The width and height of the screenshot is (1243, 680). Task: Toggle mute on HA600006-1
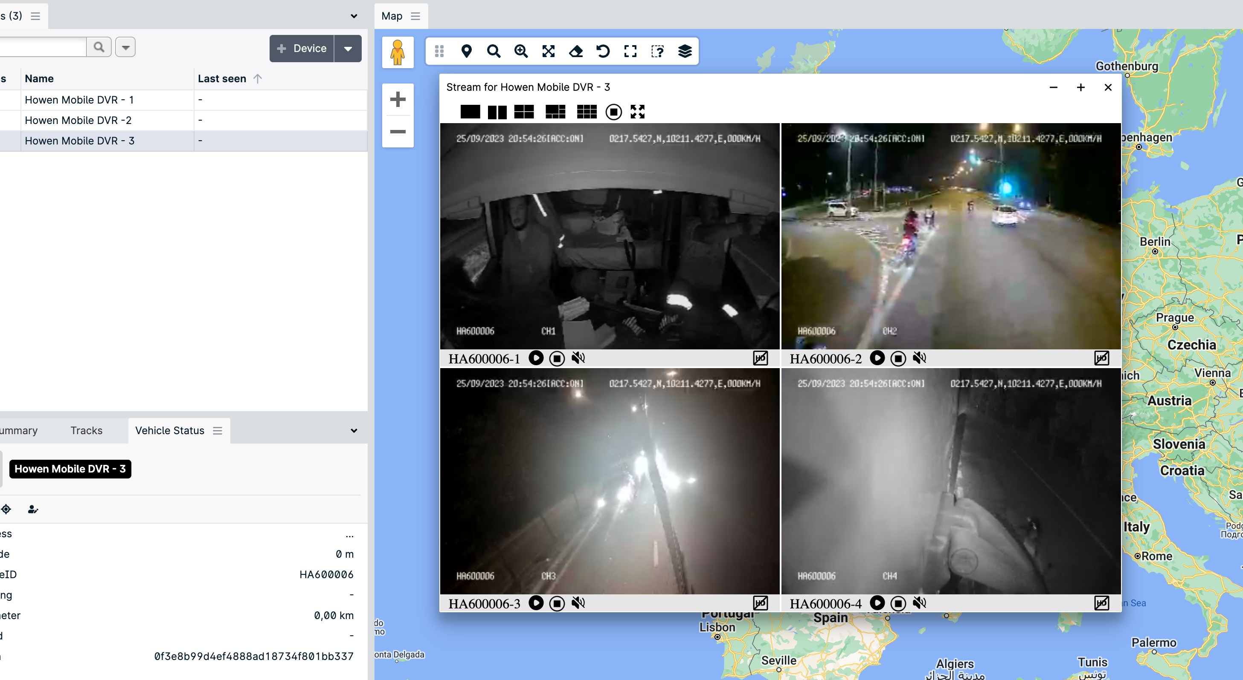(578, 358)
